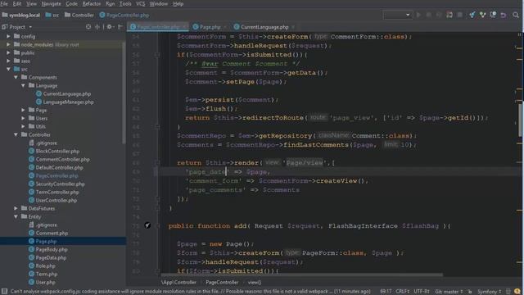The height and width of the screenshot is (295, 524).
Task: Click the lock (read-only) icon in status bar
Action: 470,292
